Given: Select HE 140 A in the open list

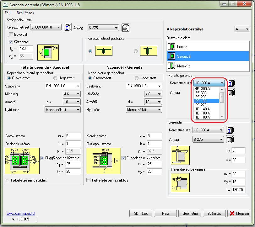Looking at the screenshot, I should (x=207, y=109).
